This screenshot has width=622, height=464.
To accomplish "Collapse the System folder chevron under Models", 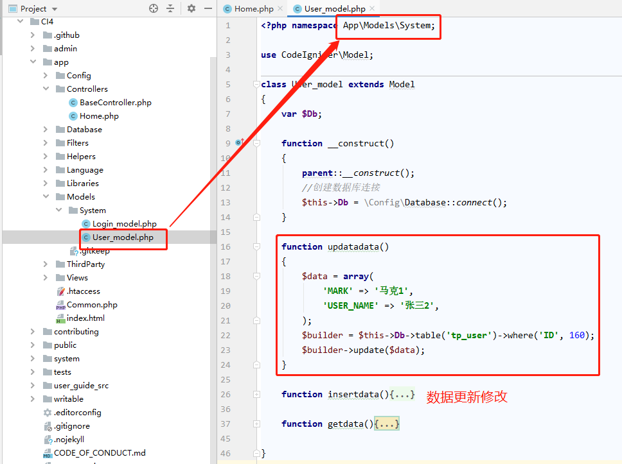I will pyautogui.click(x=58, y=210).
